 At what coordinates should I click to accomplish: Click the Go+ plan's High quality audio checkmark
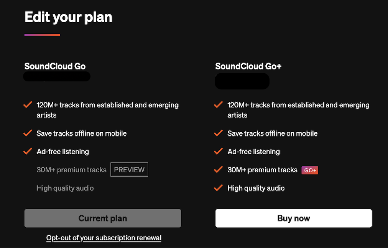pyautogui.click(x=218, y=188)
